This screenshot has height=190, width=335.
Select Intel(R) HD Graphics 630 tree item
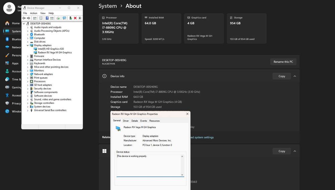[x=51, y=49]
